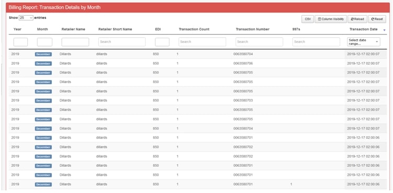Click the Transaction Number search field
This screenshot has width=393, height=193.
coord(259,42)
